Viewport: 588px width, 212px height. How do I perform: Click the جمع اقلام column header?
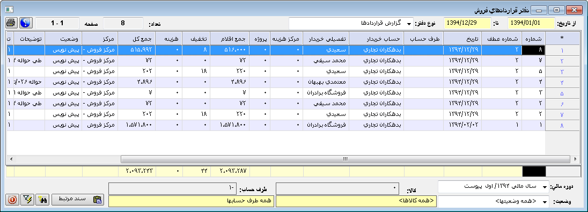click(230, 39)
